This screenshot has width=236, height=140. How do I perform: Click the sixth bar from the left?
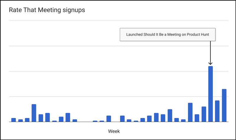click(x=47, y=117)
